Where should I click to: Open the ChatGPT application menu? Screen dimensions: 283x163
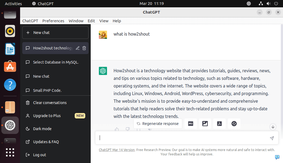pyautogui.click(x=30, y=21)
